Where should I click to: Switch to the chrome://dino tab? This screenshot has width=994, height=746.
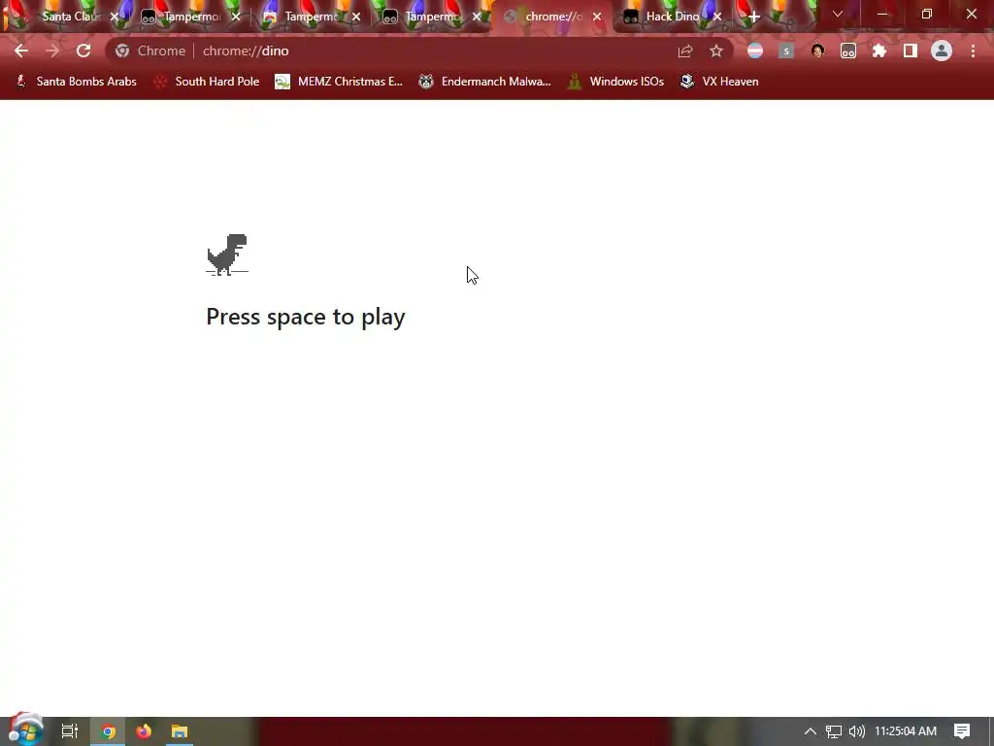click(551, 17)
